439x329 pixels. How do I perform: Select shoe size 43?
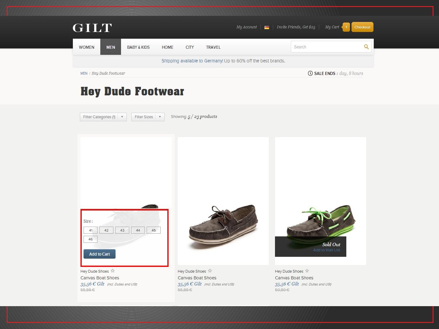pos(122,230)
